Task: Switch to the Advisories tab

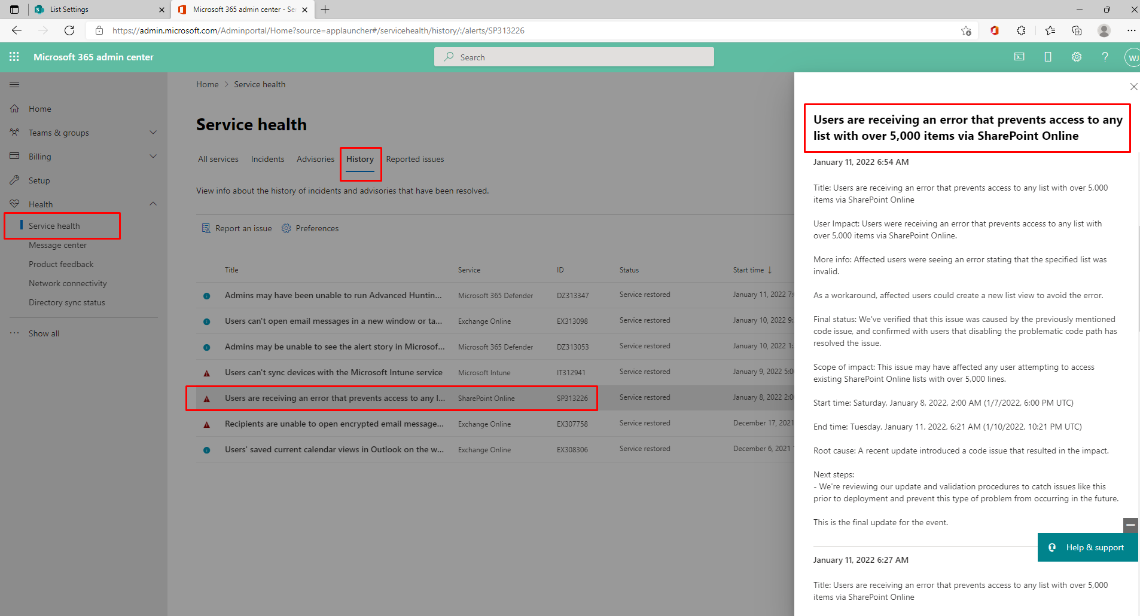Action: [315, 159]
